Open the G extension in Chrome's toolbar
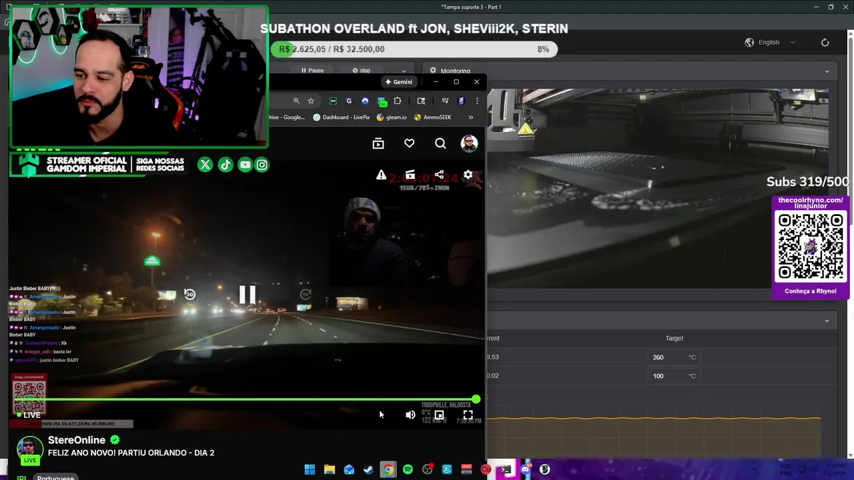This screenshot has height=480, width=854. [x=349, y=101]
